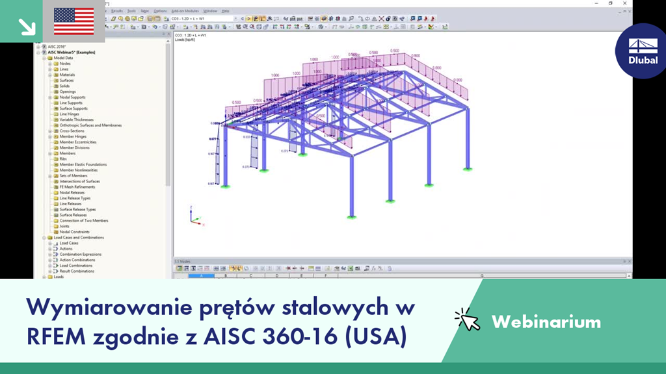Open the Table menu
666x374 pixels.
click(144, 11)
